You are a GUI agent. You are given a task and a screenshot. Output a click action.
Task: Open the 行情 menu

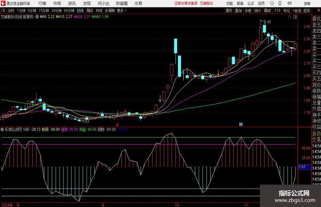(42, 3)
